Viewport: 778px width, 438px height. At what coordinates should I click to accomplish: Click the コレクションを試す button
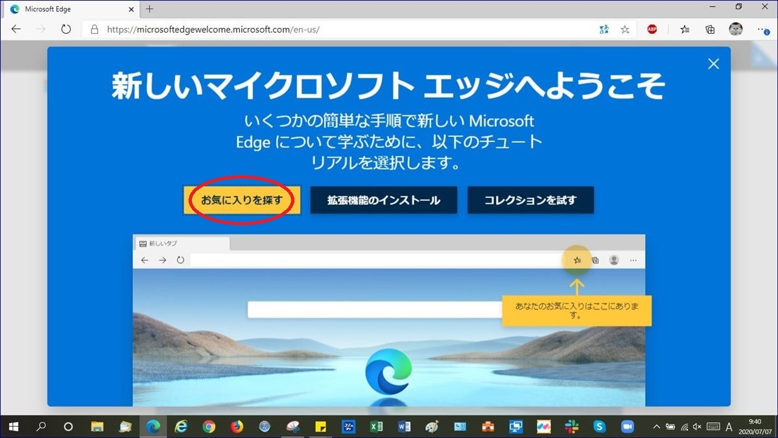point(530,200)
